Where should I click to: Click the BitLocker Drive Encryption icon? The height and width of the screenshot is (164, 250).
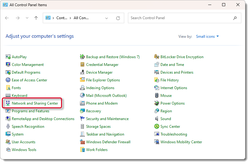pos(156,57)
